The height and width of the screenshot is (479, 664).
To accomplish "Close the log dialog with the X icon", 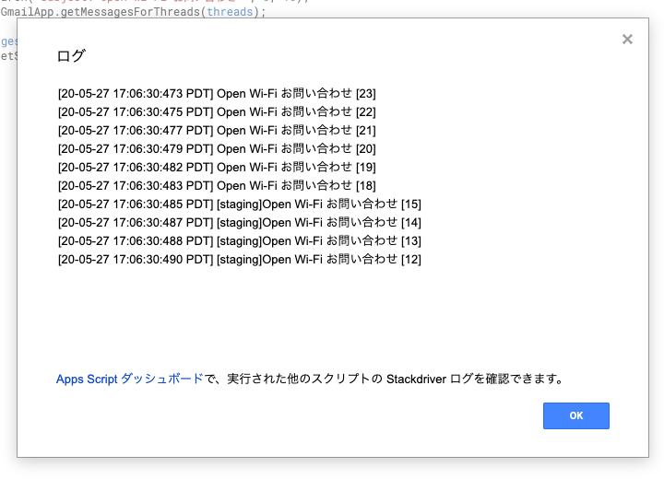I will pos(627,40).
